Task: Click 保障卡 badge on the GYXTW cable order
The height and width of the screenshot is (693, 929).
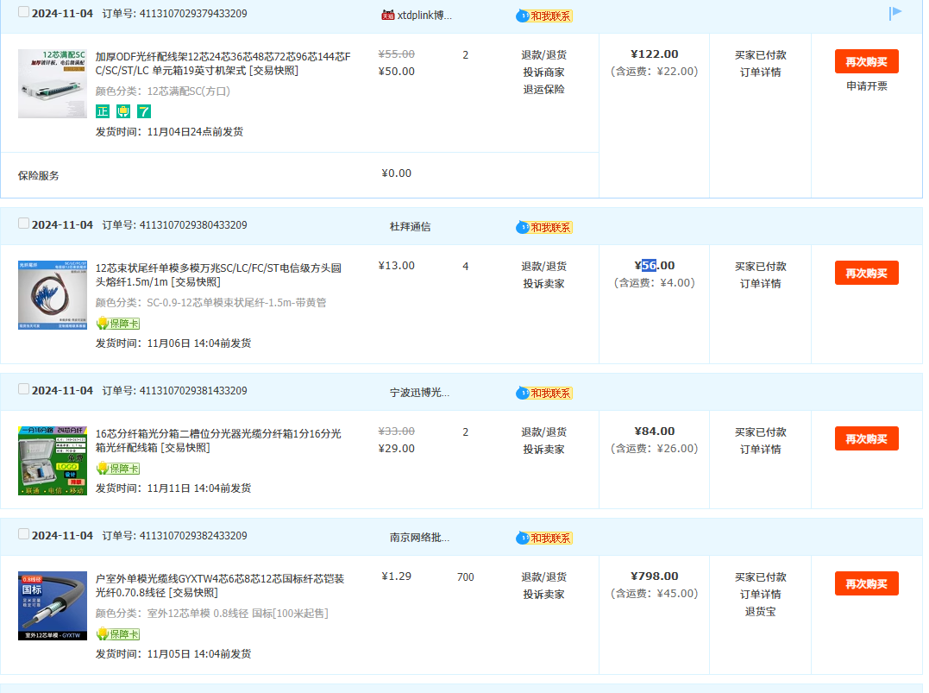Action: (x=117, y=633)
